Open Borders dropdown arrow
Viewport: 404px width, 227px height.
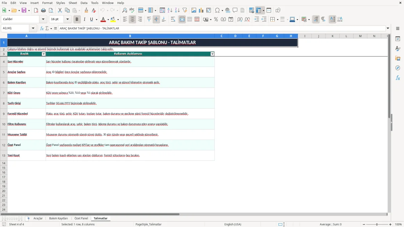point(277,20)
